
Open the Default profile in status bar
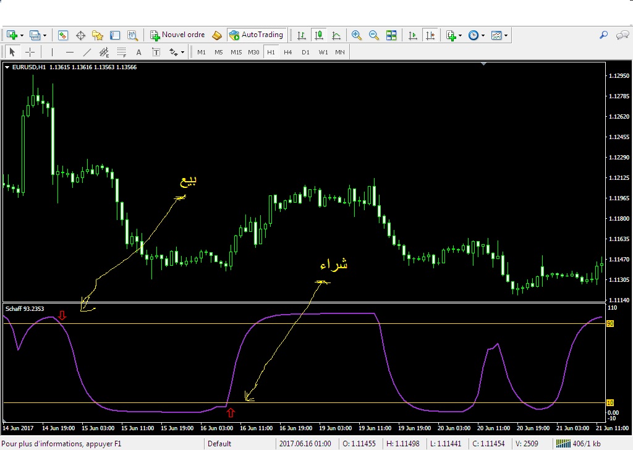tap(219, 443)
